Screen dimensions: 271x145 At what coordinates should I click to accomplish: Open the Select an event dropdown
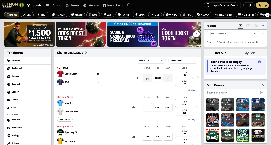[x=233, y=33]
